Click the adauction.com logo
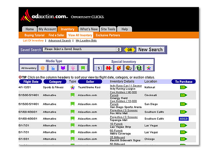 pyautogui.click(x=44, y=16)
